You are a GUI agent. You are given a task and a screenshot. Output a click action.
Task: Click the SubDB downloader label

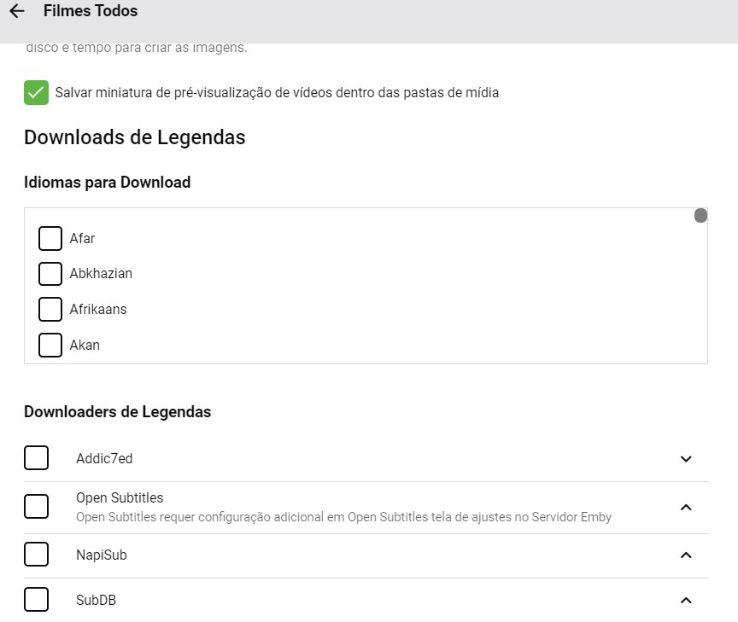96,601
